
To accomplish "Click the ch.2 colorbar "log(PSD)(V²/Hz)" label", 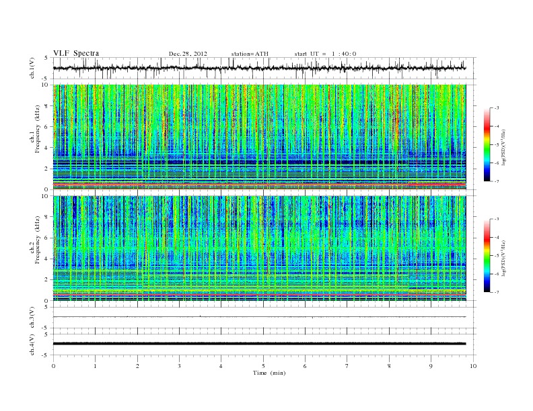I will 503,258.
